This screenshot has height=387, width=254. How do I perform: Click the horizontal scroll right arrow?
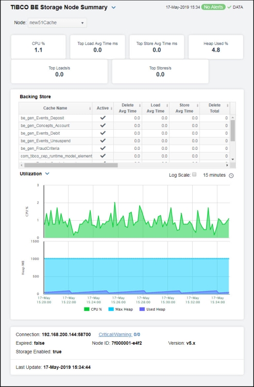tap(227, 165)
